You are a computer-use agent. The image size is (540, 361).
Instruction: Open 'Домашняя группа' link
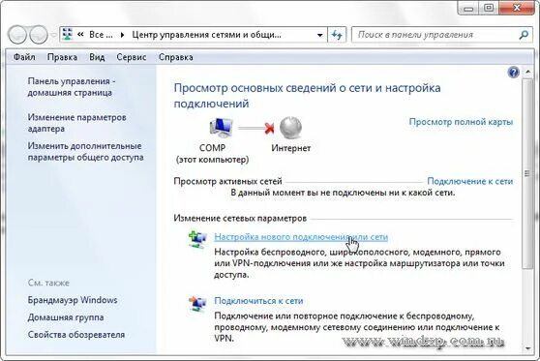click(66, 317)
